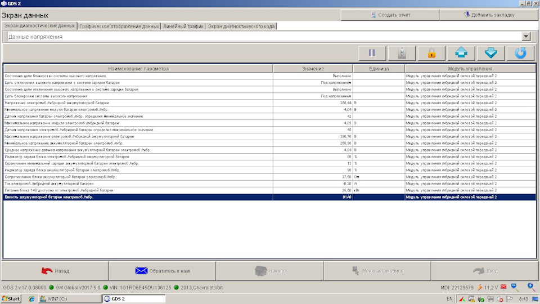540x304 pixels.
Task: Click the Создать отчет button
Action: point(390,15)
